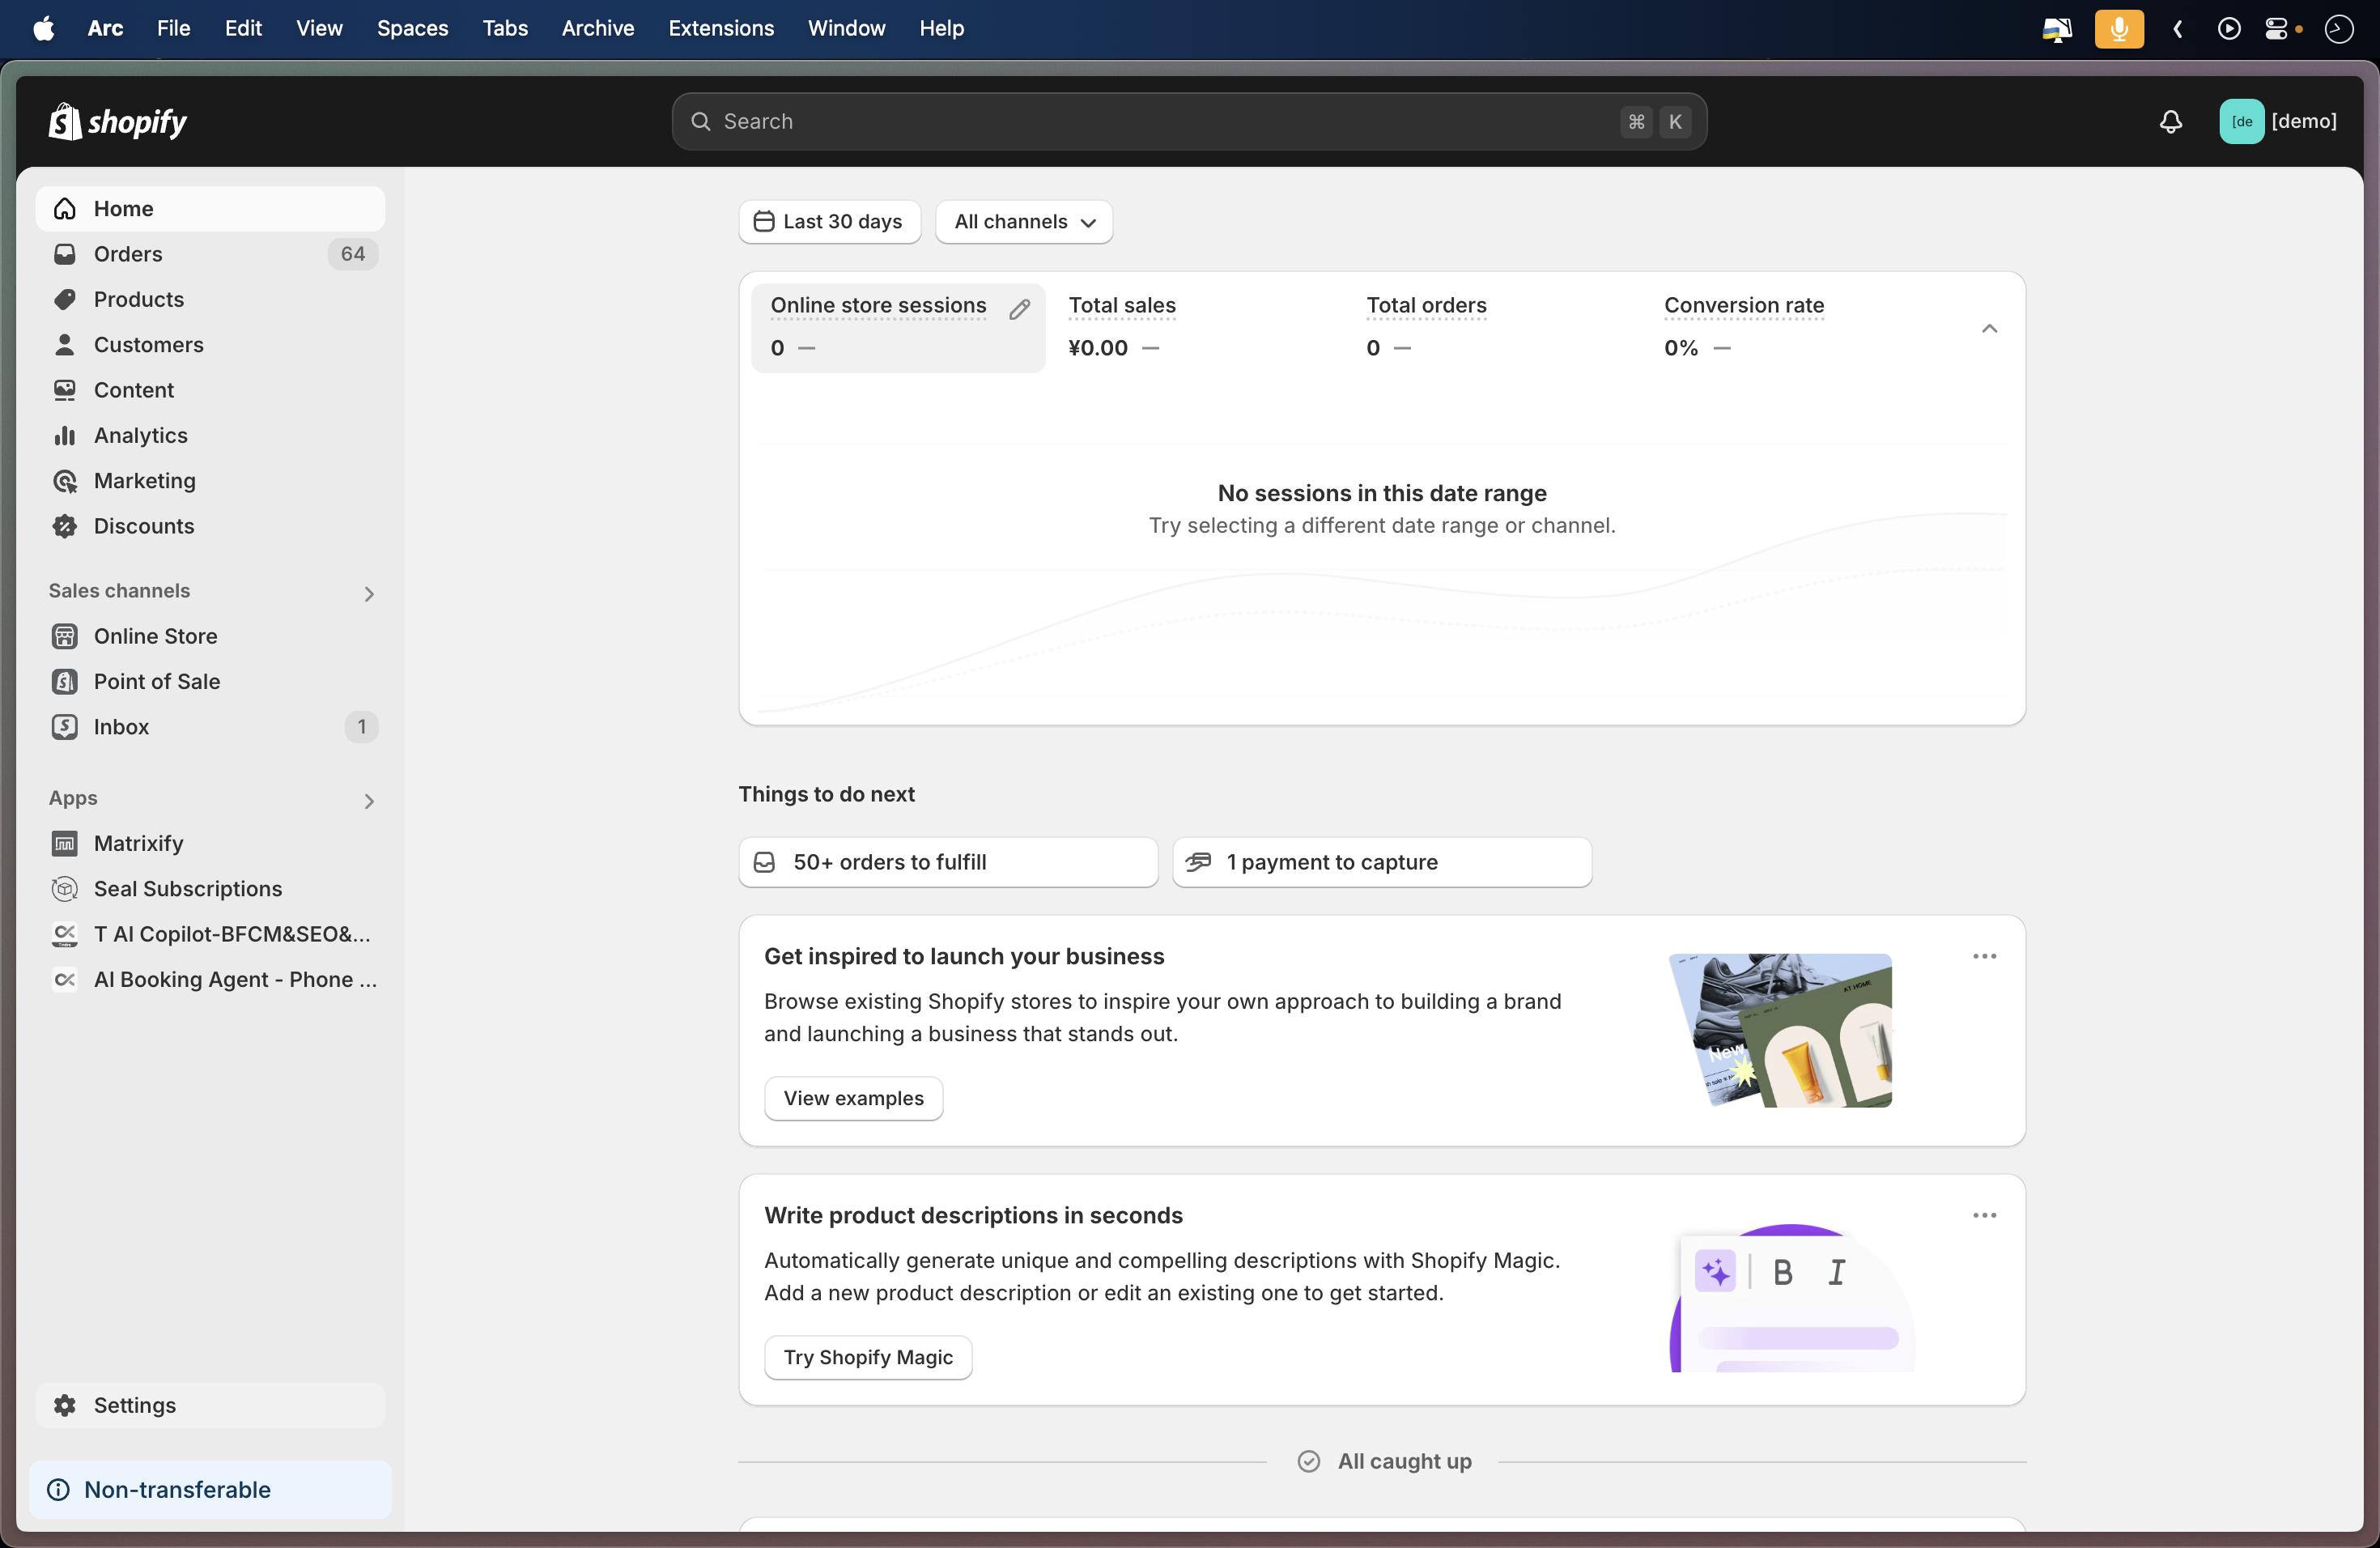
Task: Open Discounts in the left navigation
Action: tap(143, 526)
